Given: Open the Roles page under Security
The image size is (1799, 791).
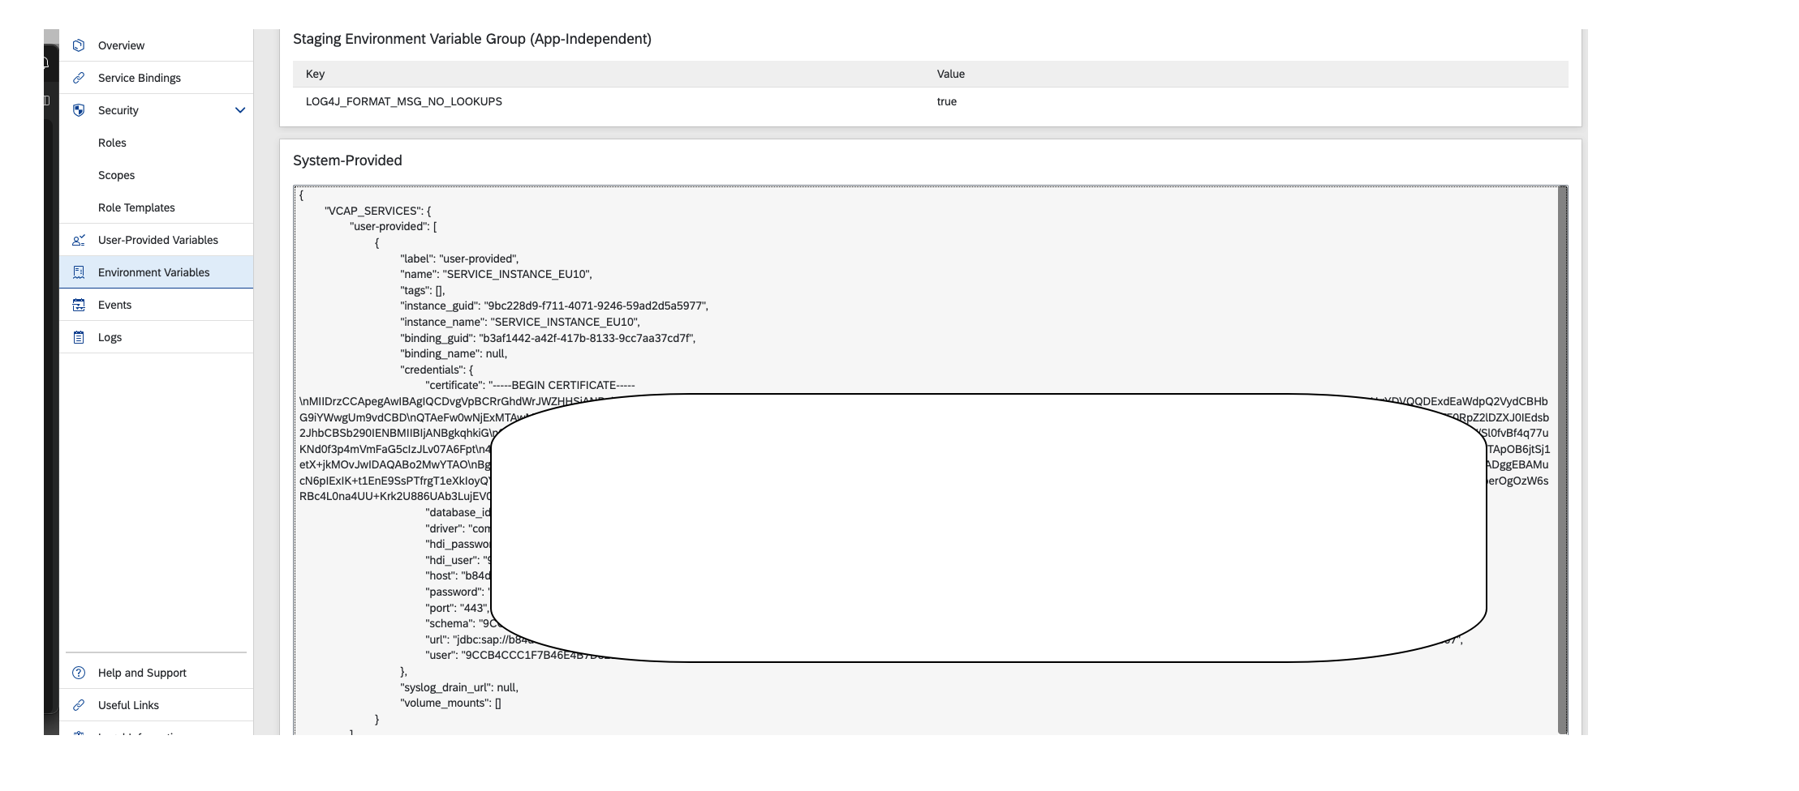Looking at the screenshot, I should pyautogui.click(x=112, y=143).
